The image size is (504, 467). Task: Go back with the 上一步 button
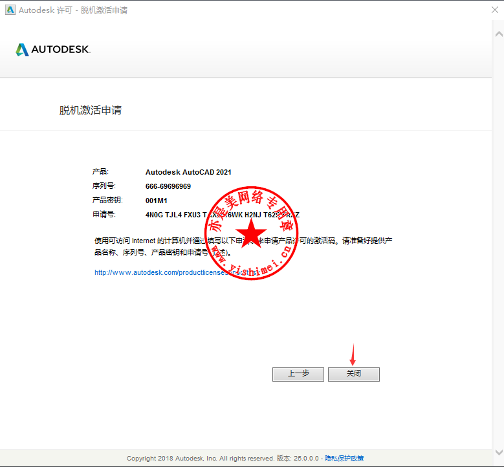tap(298, 374)
